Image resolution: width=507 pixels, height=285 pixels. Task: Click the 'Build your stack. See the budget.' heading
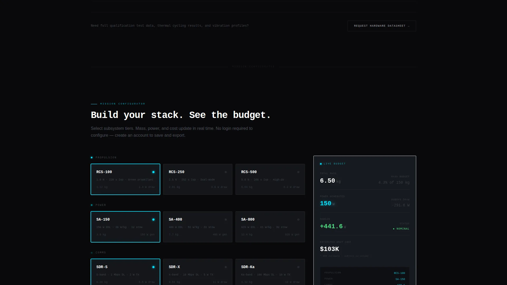(181, 115)
